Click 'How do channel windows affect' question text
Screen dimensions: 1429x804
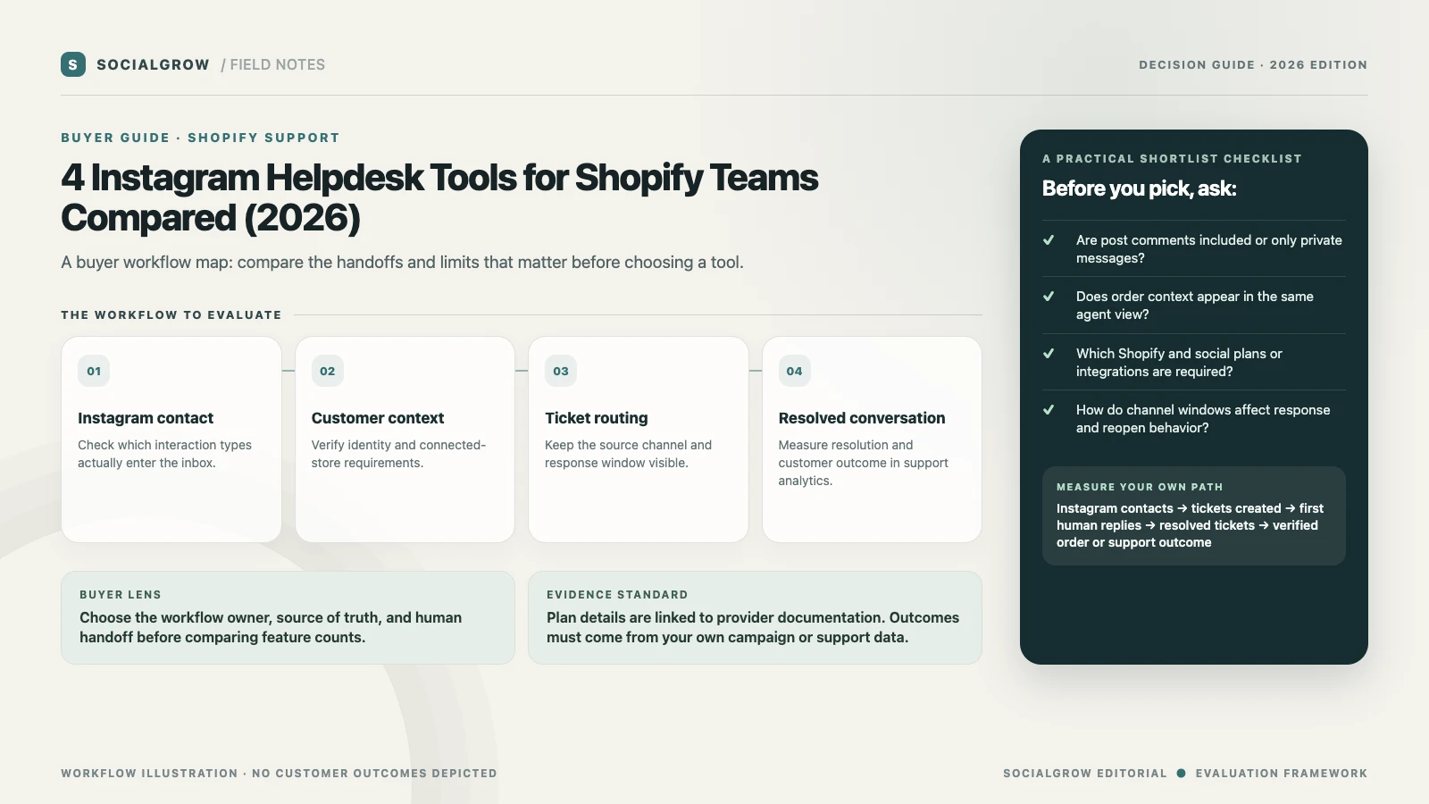point(1203,419)
